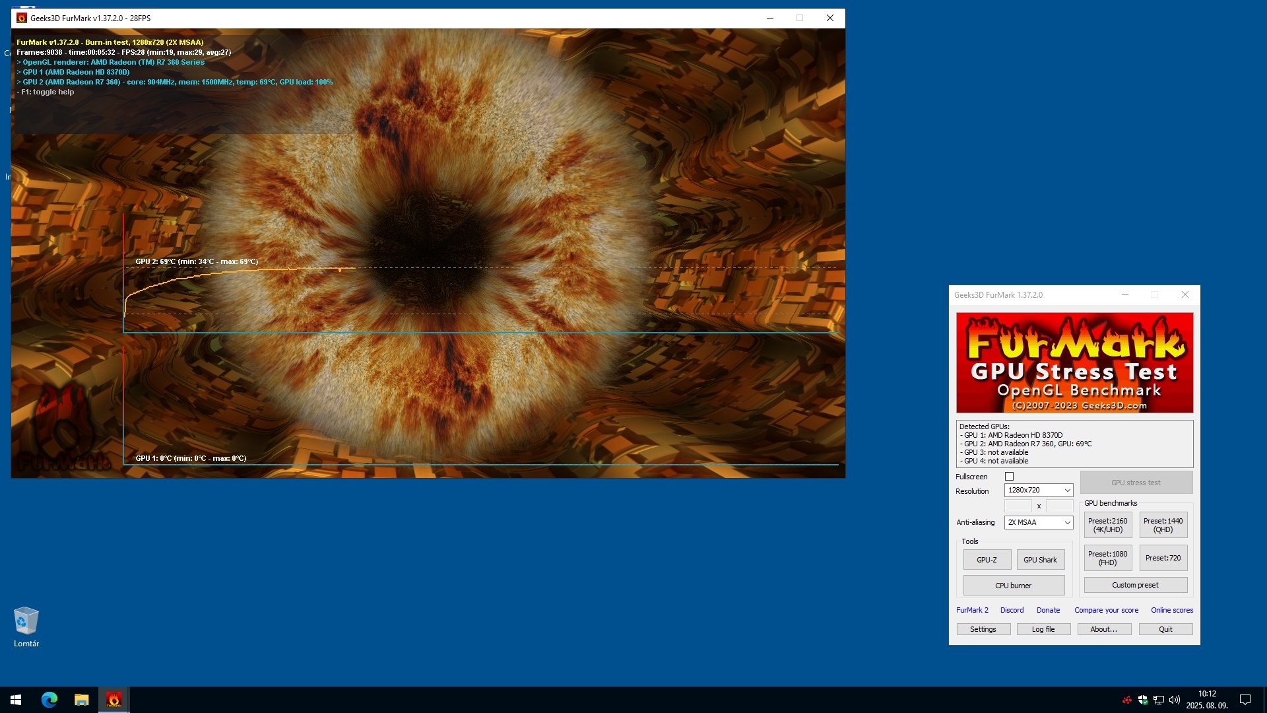Click the Windows Start button
Screen dimensions: 1267x713
pos(16,699)
